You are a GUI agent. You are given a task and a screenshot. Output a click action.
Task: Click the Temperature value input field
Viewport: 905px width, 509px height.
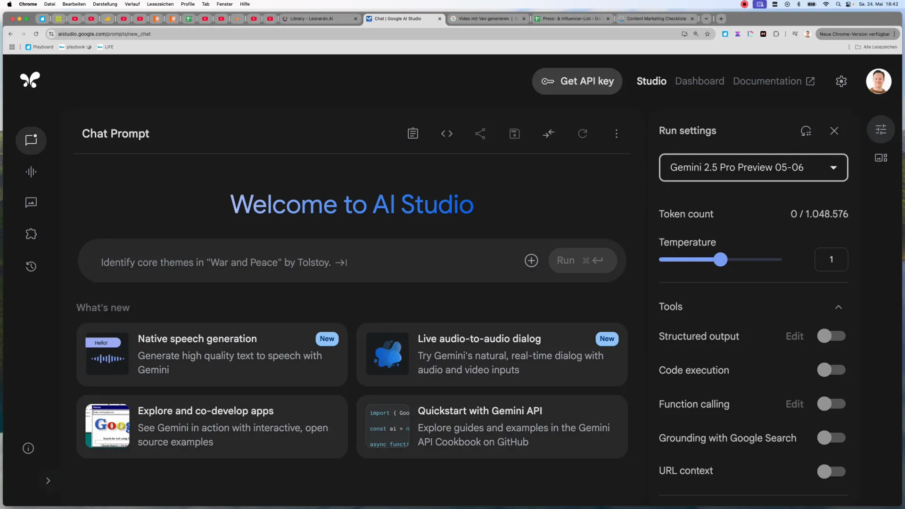tap(831, 260)
